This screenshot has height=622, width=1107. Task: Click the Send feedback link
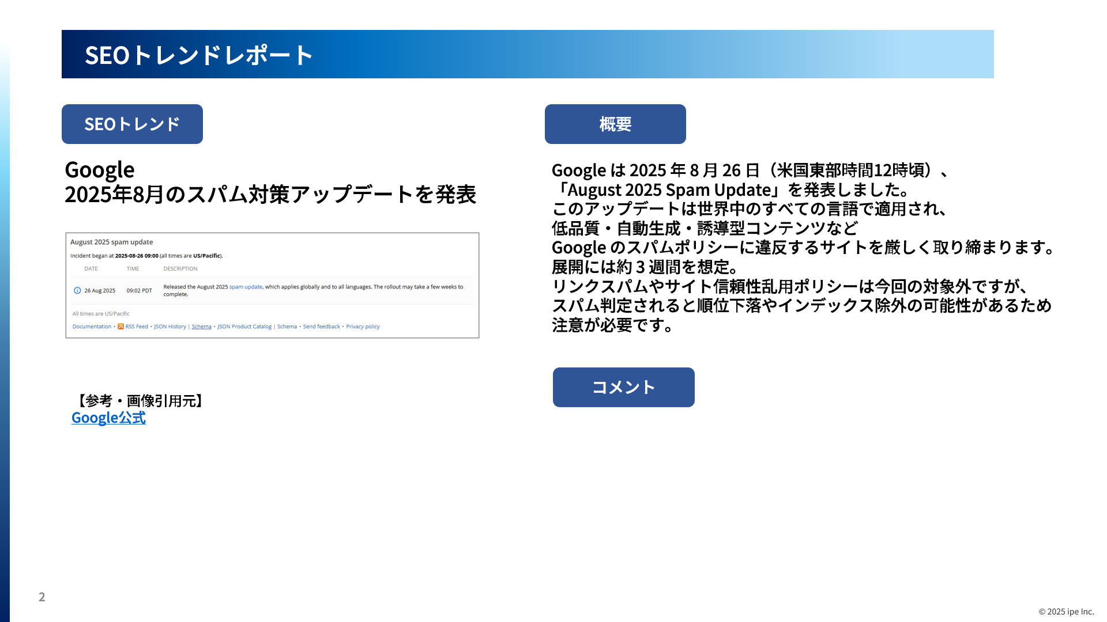(x=321, y=327)
